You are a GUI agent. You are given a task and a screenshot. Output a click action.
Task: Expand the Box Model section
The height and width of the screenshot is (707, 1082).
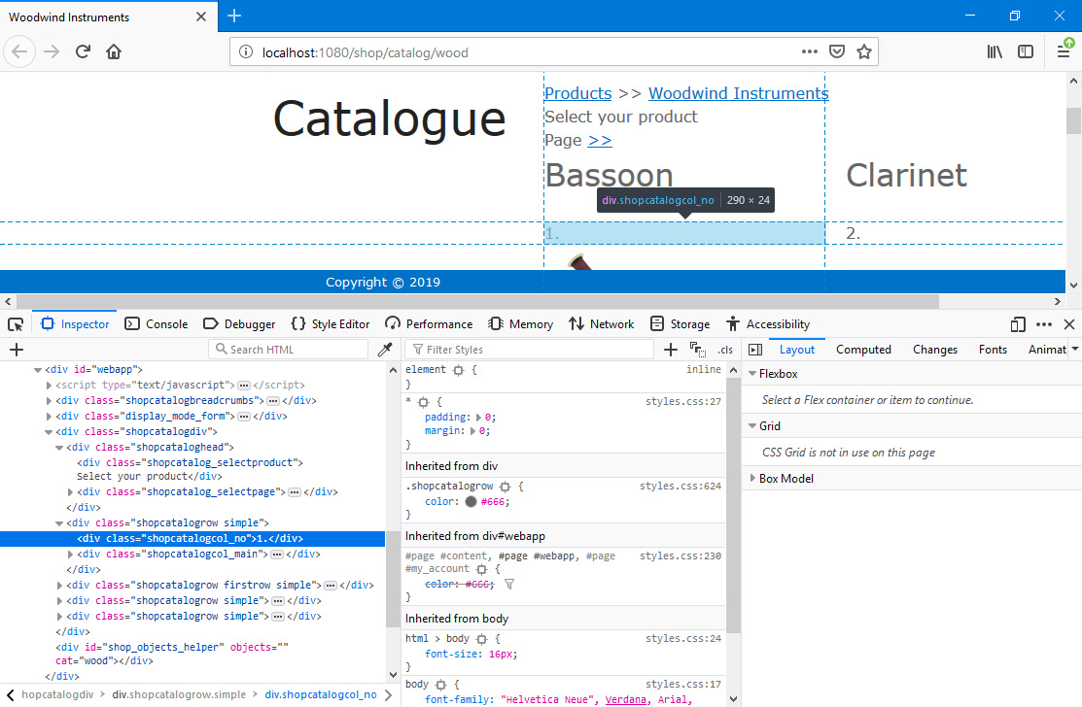point(752,478)
